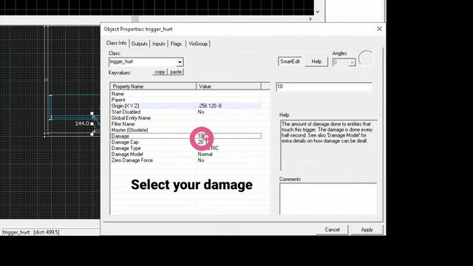Select the Origin (X Y Z) property row
473x266 pixels.
(186, 106)
